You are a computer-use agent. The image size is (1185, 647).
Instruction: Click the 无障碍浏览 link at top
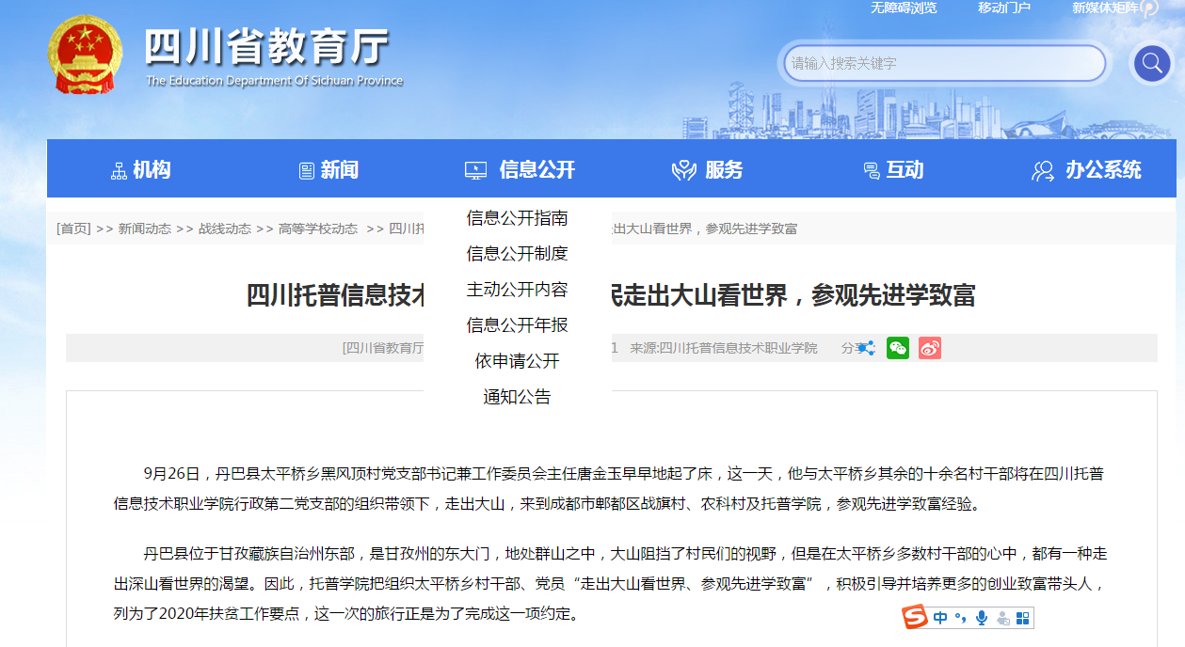pyautogui.click(x=904, y=8)
